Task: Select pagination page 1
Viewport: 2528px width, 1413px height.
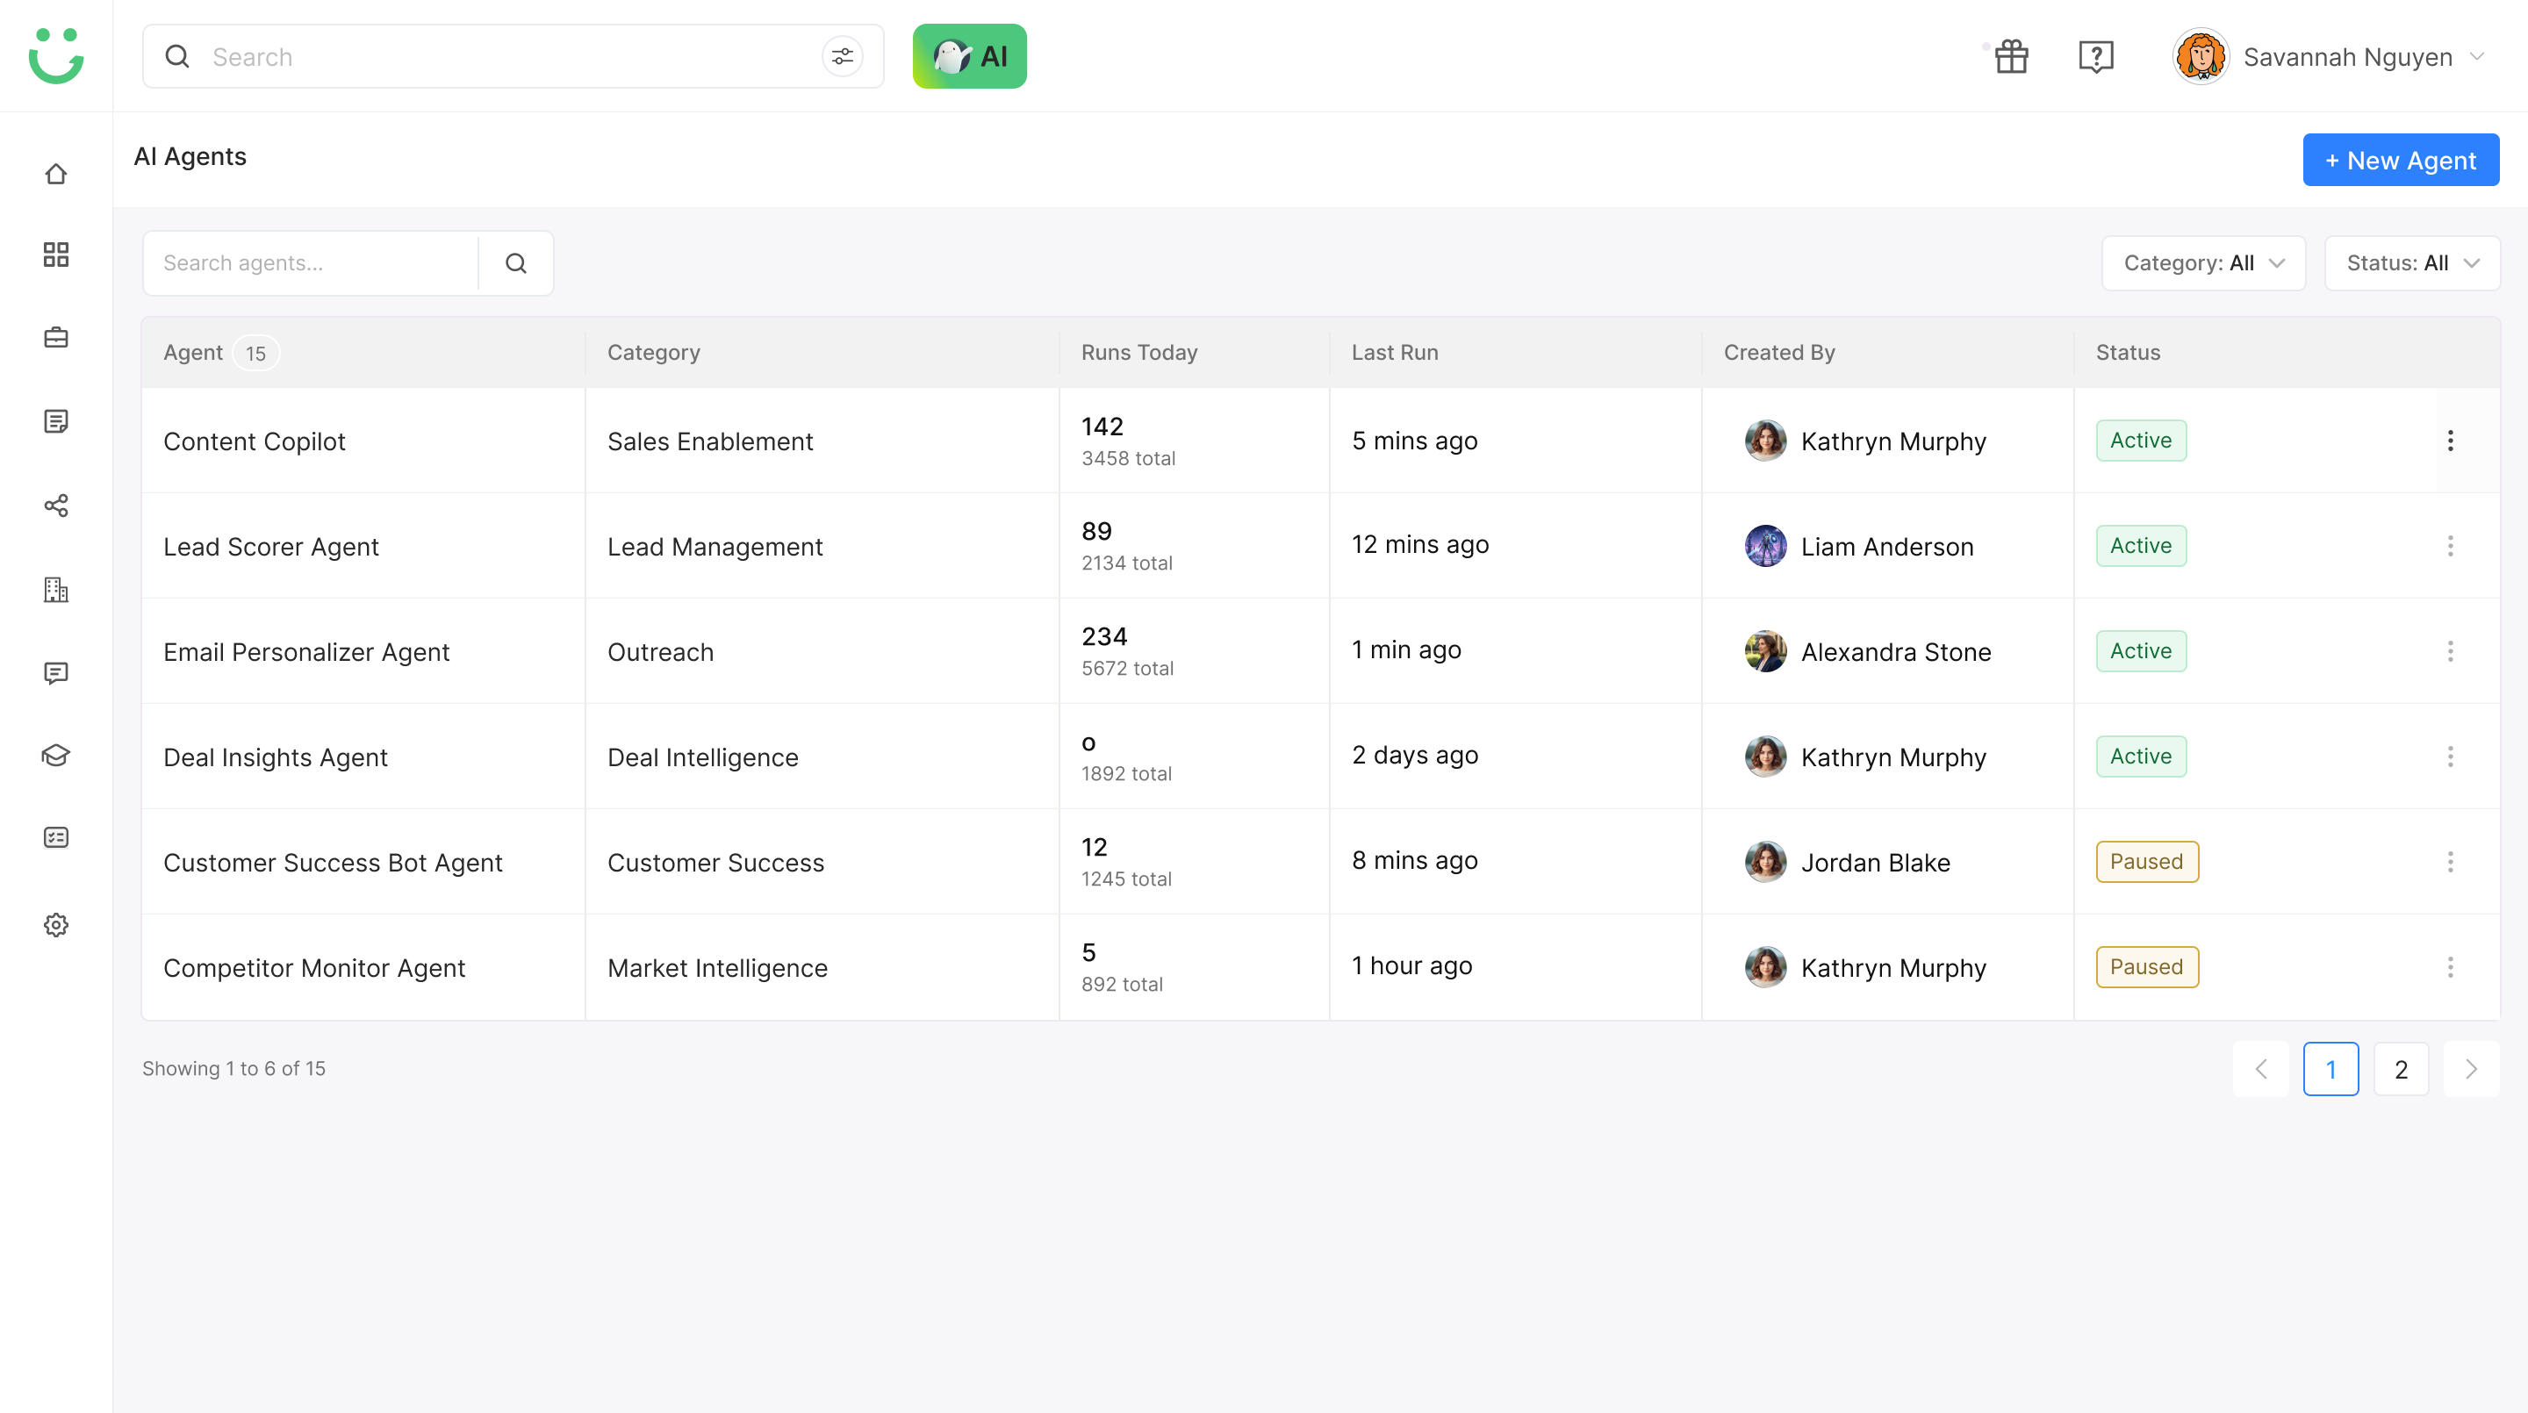Action: point(2330,1069)
